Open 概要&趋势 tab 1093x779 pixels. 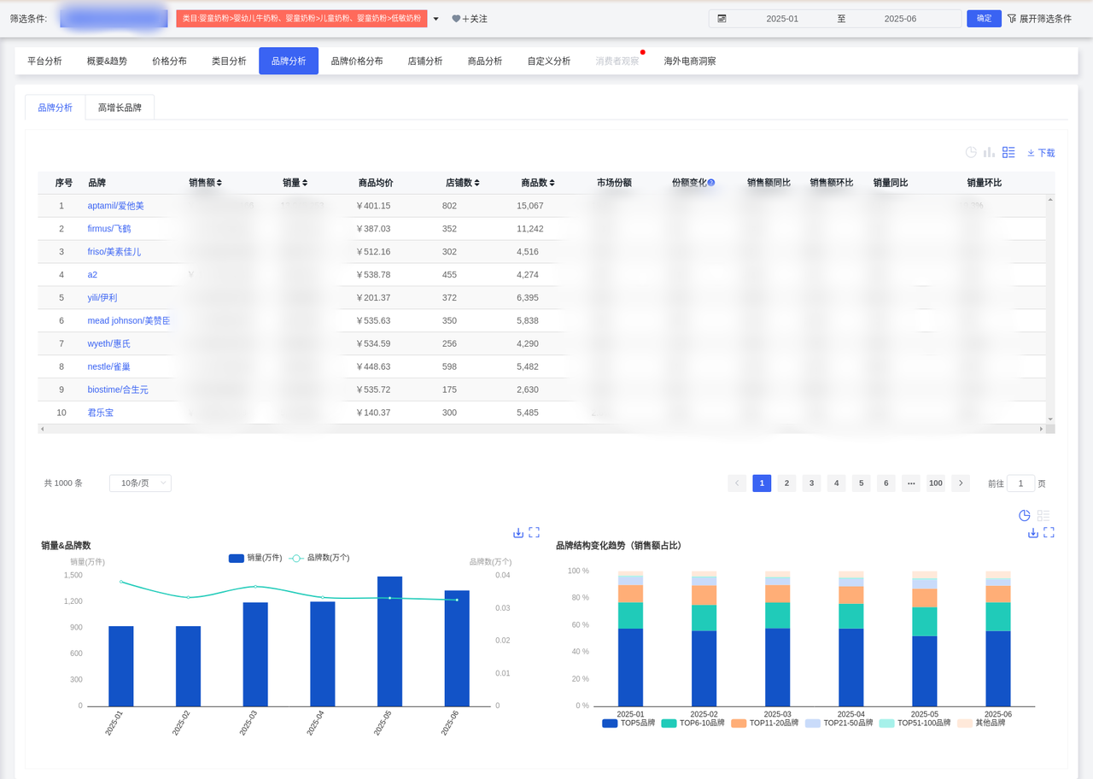click(x=107, y=61)
